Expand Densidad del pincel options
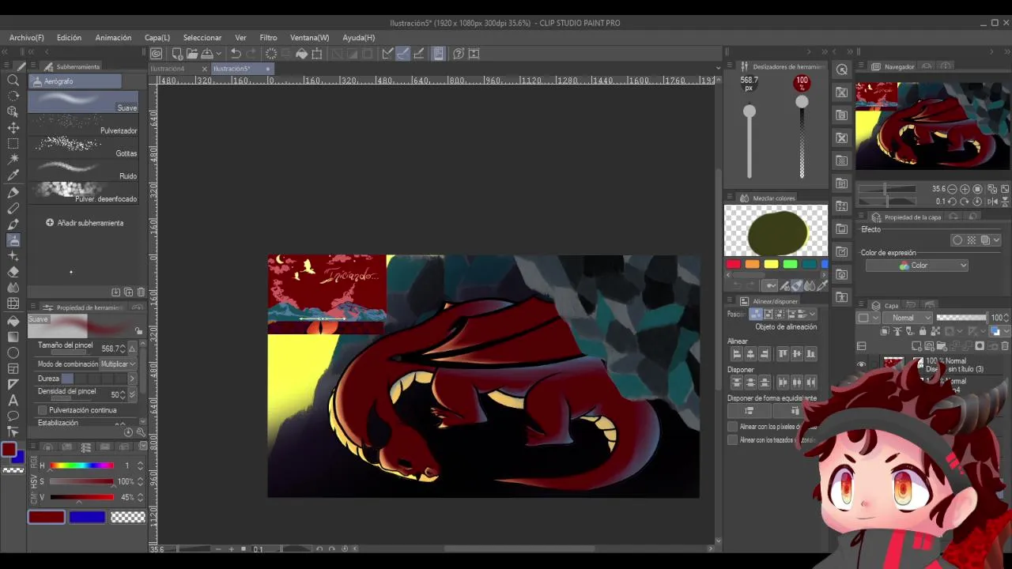1012x569 pixels. (x=132, y=394)
